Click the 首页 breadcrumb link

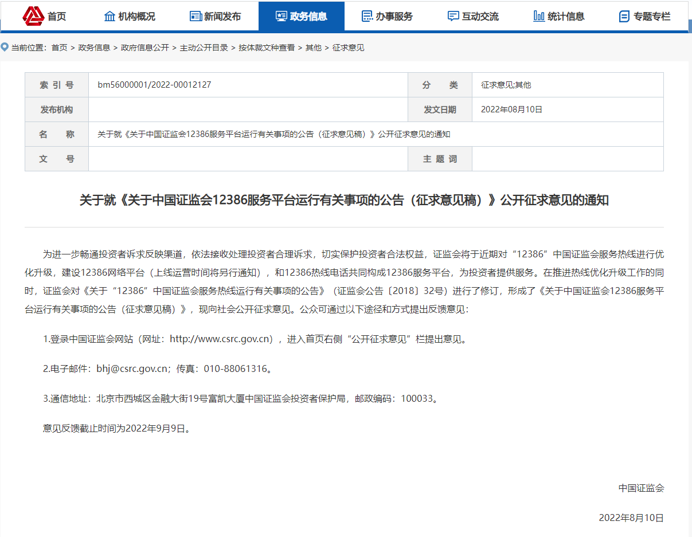point(59,48)
